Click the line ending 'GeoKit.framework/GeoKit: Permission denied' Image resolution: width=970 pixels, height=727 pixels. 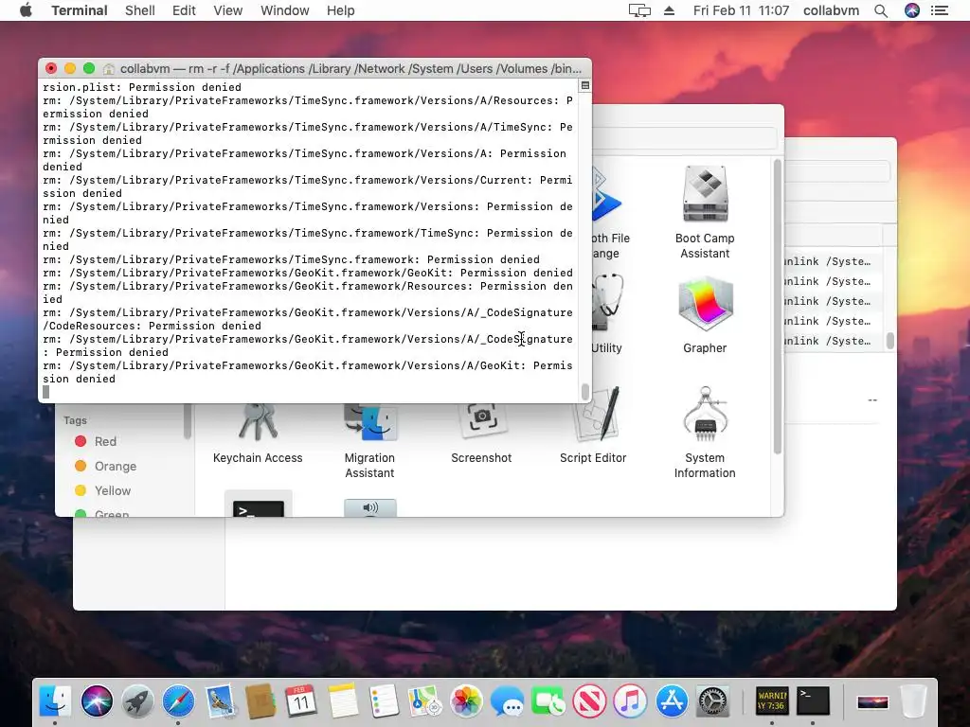coord(308,273)
